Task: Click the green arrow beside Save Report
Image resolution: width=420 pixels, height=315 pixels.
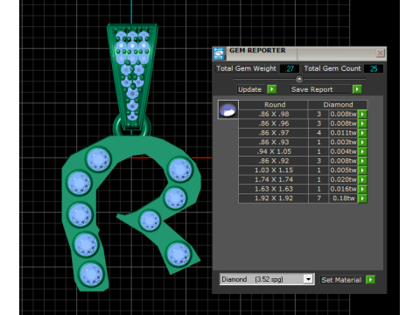Action: [357, 89]
